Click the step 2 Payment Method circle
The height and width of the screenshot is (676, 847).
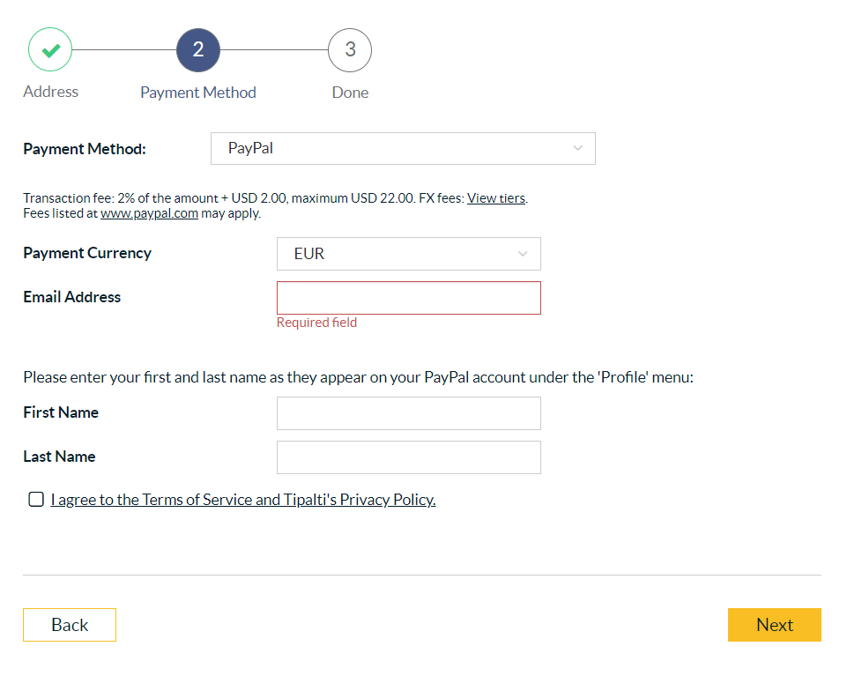click(x=198, y=50)
